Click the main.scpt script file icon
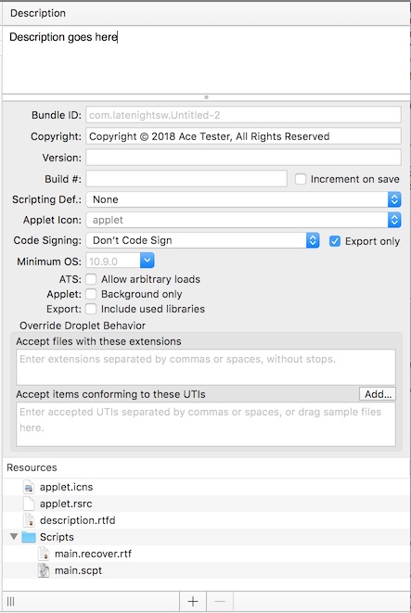 (44, 570)
